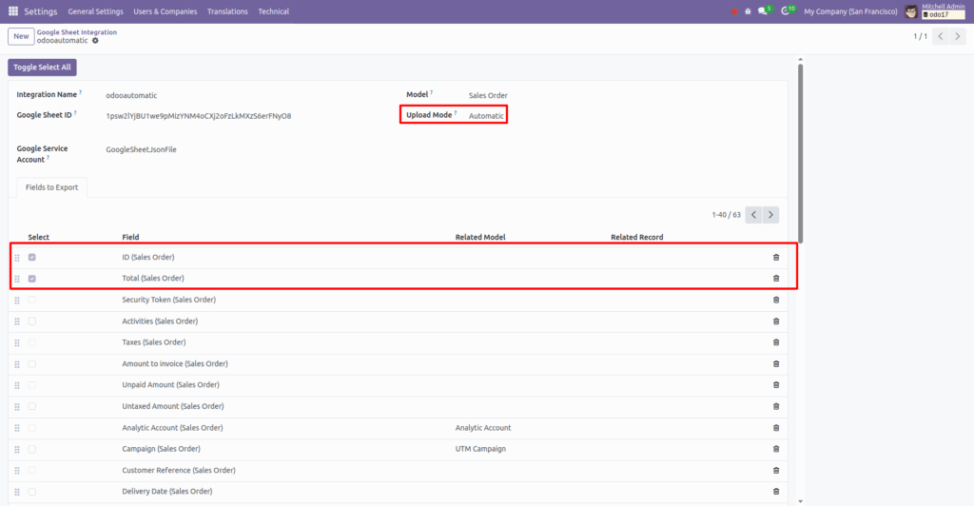Click the Toggle Select All button
Image resolution: width=974 pixels, height=506 pixels.
(42, 67)
